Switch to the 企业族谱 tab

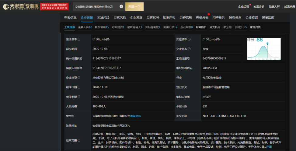click(252, 18)
